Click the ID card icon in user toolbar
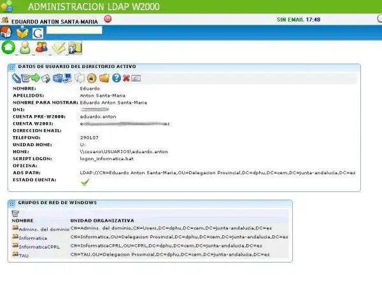Image resolution: width=382 pixels, height=281 pixels. (136, 78)
